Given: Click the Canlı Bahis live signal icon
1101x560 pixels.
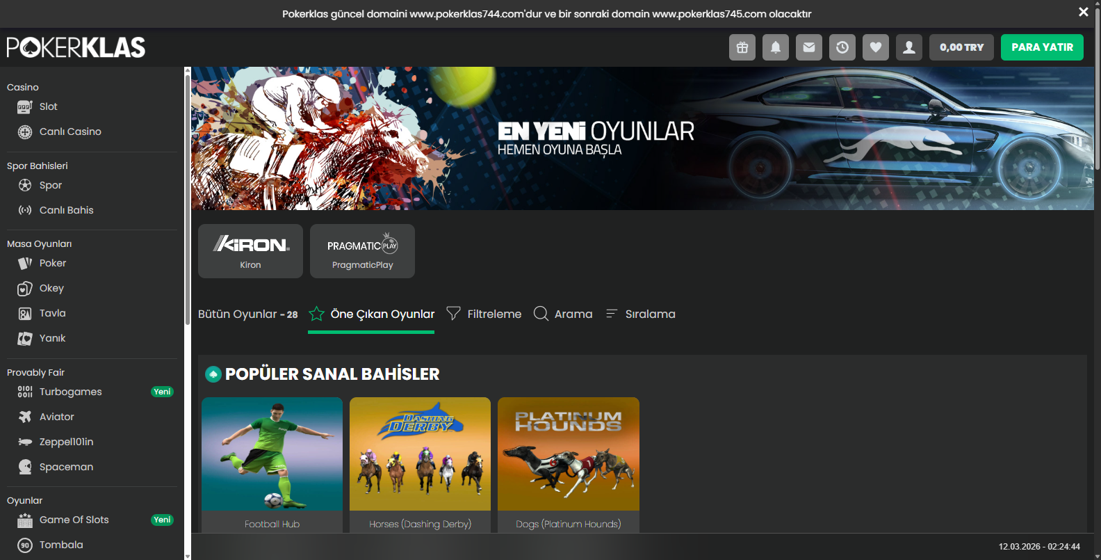Looking at the screenshot, I should click(25, 210).
